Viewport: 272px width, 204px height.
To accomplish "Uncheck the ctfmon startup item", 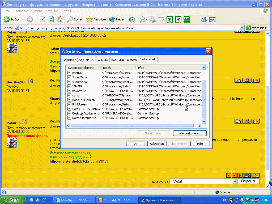I will tap(69, 95).
